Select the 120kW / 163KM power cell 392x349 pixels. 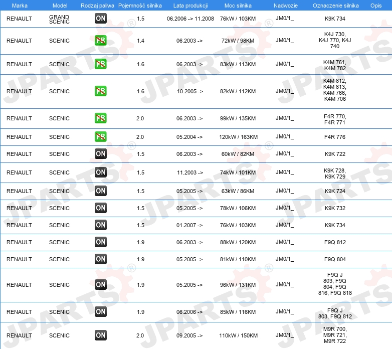[x=238, y=137]
